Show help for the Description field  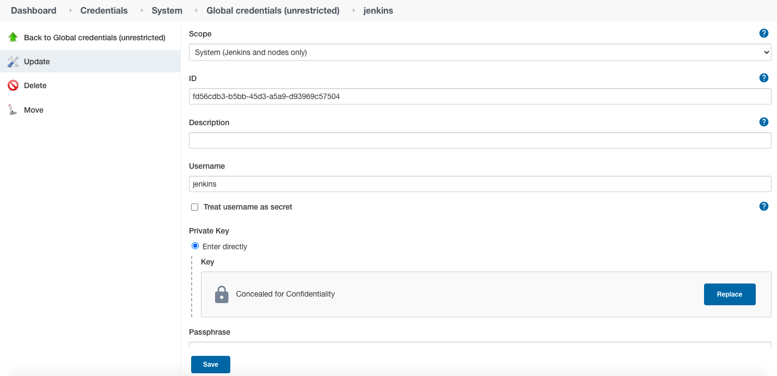pyautogui.click(x=763, y=122)
